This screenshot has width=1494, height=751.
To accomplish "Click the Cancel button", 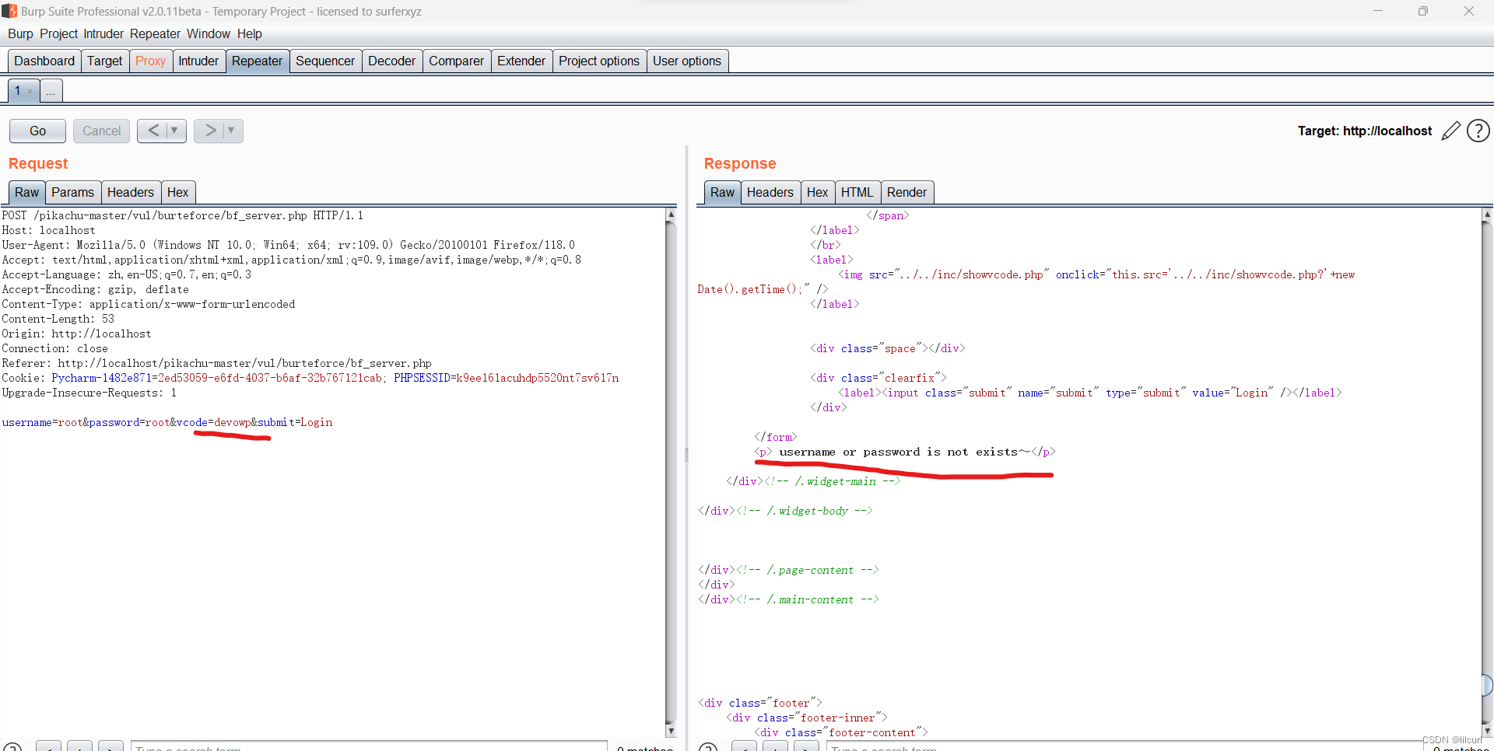I will (x=101, y=131).
